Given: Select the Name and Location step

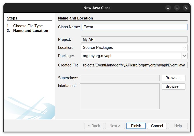Looking at the screenshot, I should point(31,31).
